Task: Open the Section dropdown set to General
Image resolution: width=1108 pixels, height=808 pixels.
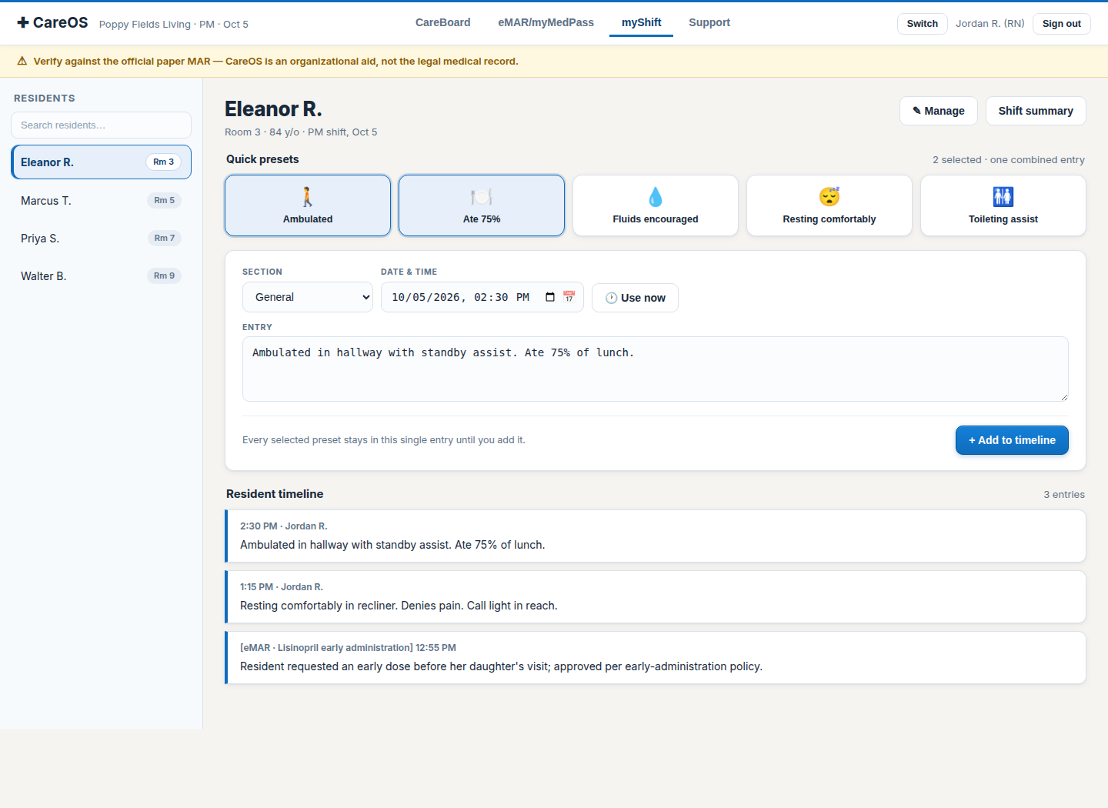Action: pyautogui.click(x=308, y=297)
